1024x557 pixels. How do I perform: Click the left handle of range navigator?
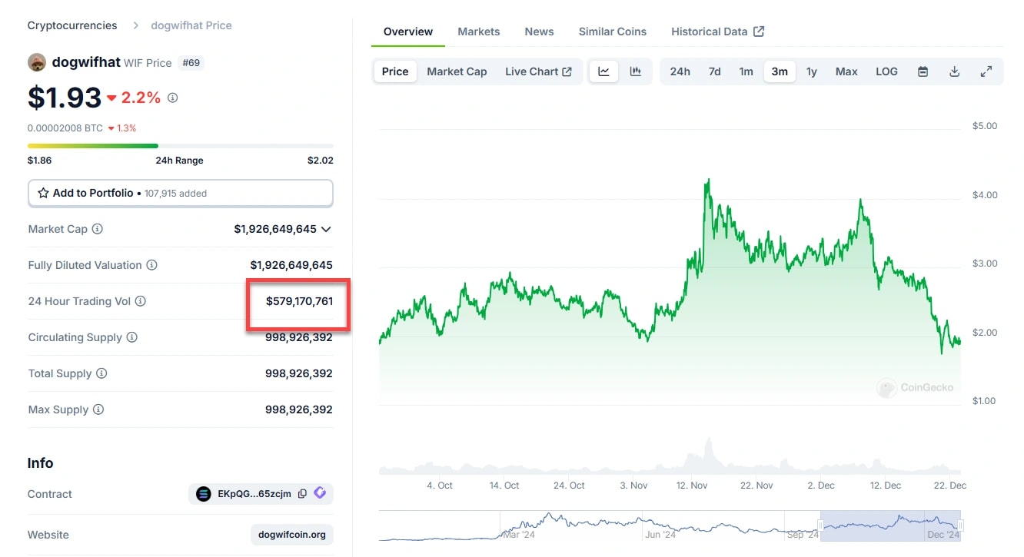(820, 526)
